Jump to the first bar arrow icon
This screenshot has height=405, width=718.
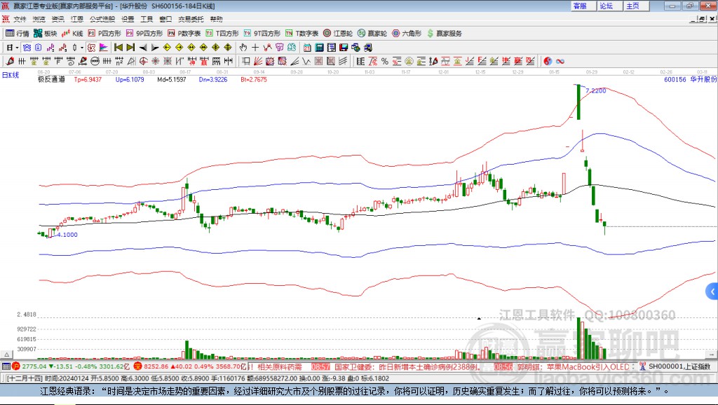click(x=118, y=47)
